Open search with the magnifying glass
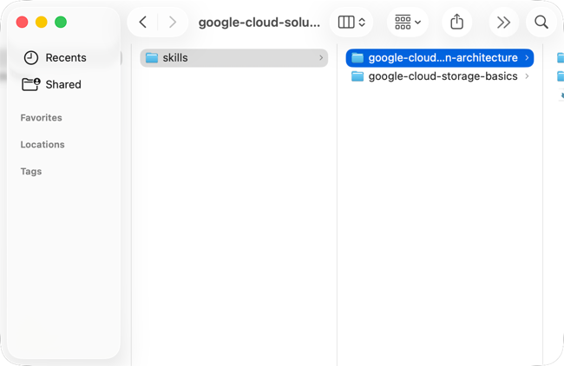 pyautogui.click(x=541, y=23)
